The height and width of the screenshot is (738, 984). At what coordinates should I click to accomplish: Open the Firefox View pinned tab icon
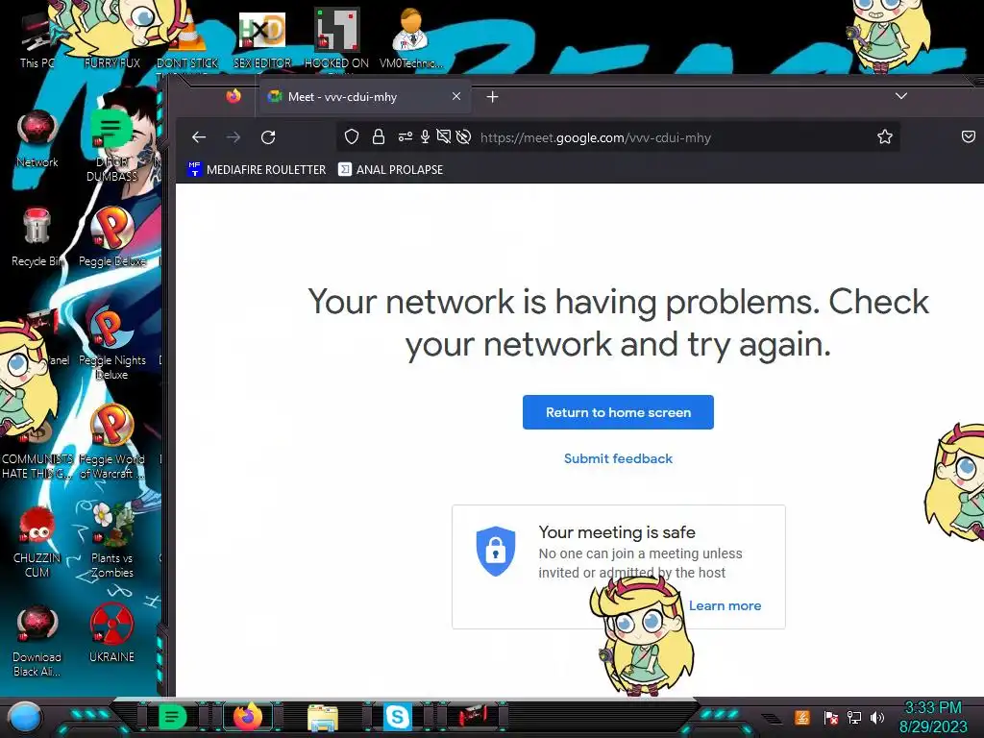coord(234,97)
